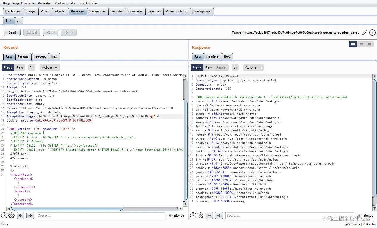Edit target with the pencil icon
This screenshot has height=228, width=377.
(x=364, y=32)
